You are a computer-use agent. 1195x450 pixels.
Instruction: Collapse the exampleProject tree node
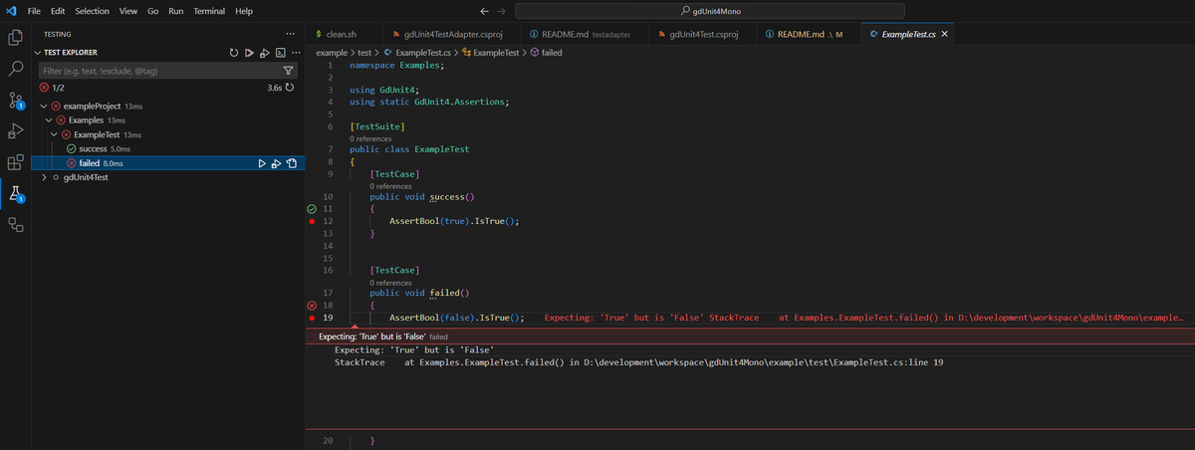(44, 107)
